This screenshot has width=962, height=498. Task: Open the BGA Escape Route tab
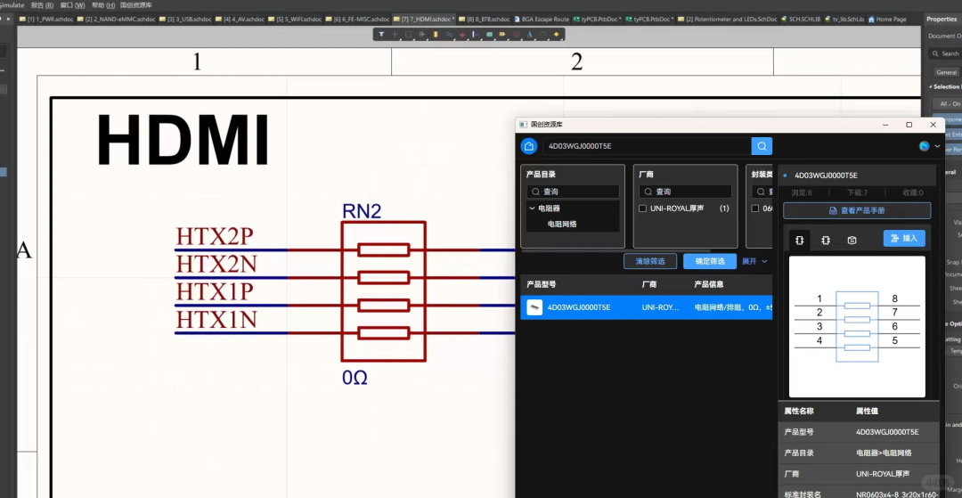click(x=542, y=19)
